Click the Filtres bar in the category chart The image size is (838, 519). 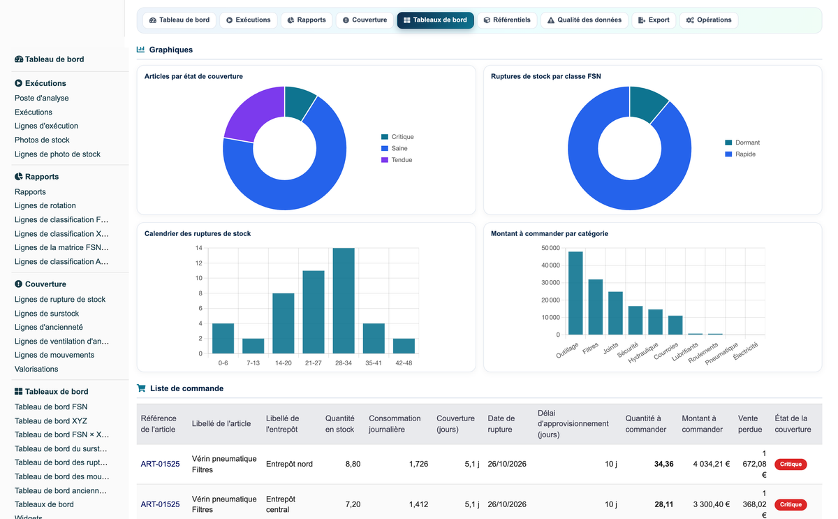(x=596, y=307)
